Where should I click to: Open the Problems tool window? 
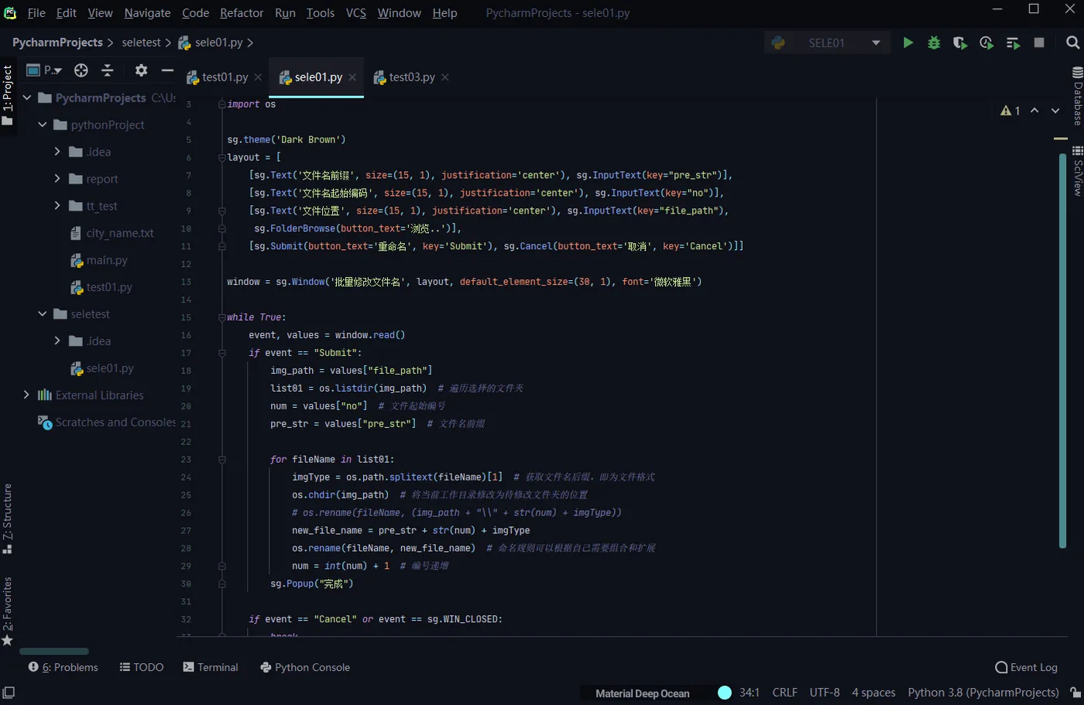[x=63, y=667]
